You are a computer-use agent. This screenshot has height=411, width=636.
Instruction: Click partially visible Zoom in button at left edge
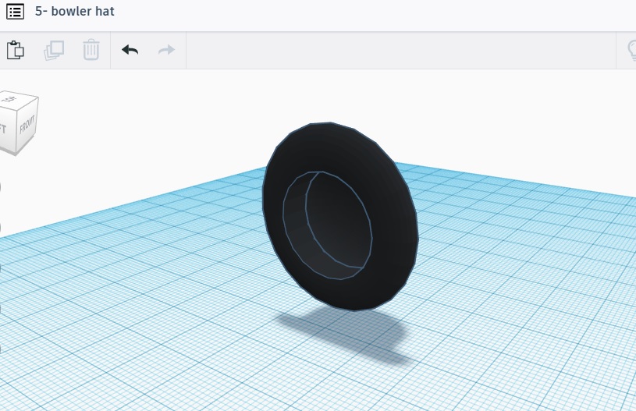(1, 268)
